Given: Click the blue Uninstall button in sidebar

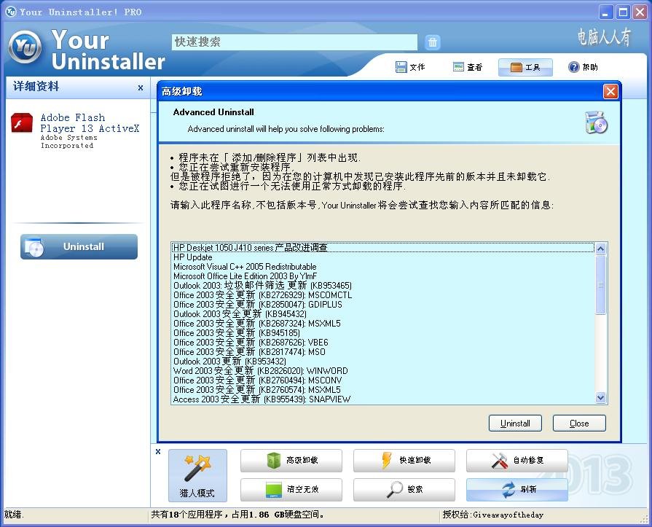Looking at the screenshot, I should point(78,246).
